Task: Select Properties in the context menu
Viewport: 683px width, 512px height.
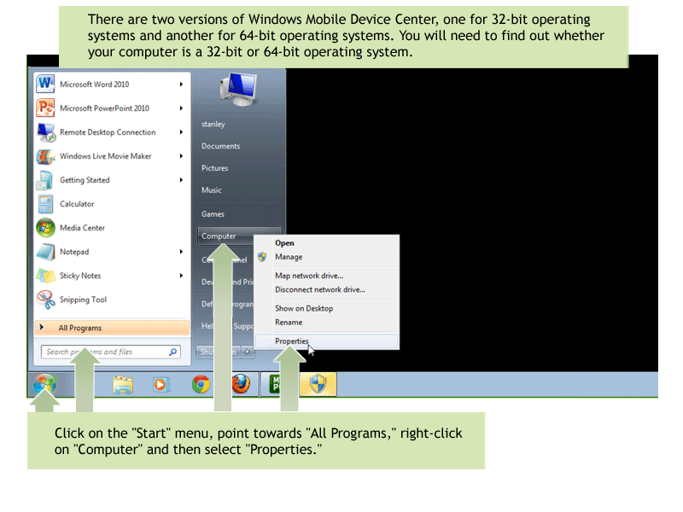Action: [327, 340]
